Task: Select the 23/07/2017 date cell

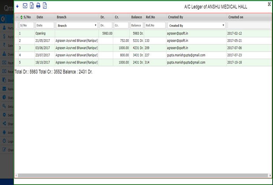Action: pos(45,55)
